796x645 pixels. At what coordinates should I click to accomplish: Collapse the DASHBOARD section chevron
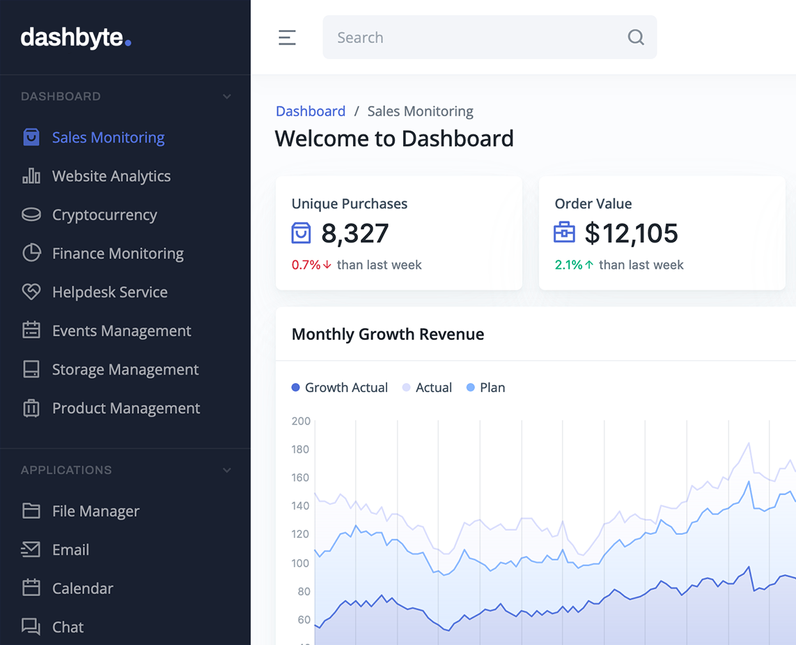pos(226,96)
